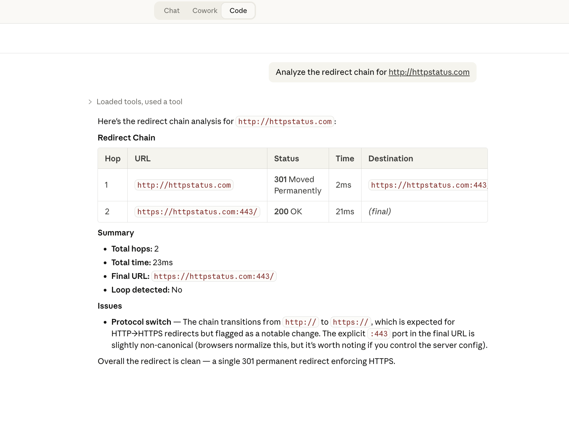Click the https://httpstatus.com:443/ chip in hop 2
Viewport: 569px width, 432px height.
tap(197, 212)
